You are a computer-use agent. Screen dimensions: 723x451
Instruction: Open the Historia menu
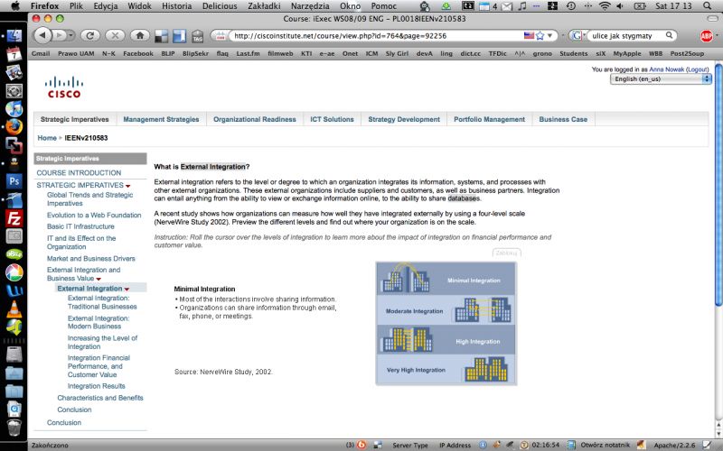pos(176,6)
